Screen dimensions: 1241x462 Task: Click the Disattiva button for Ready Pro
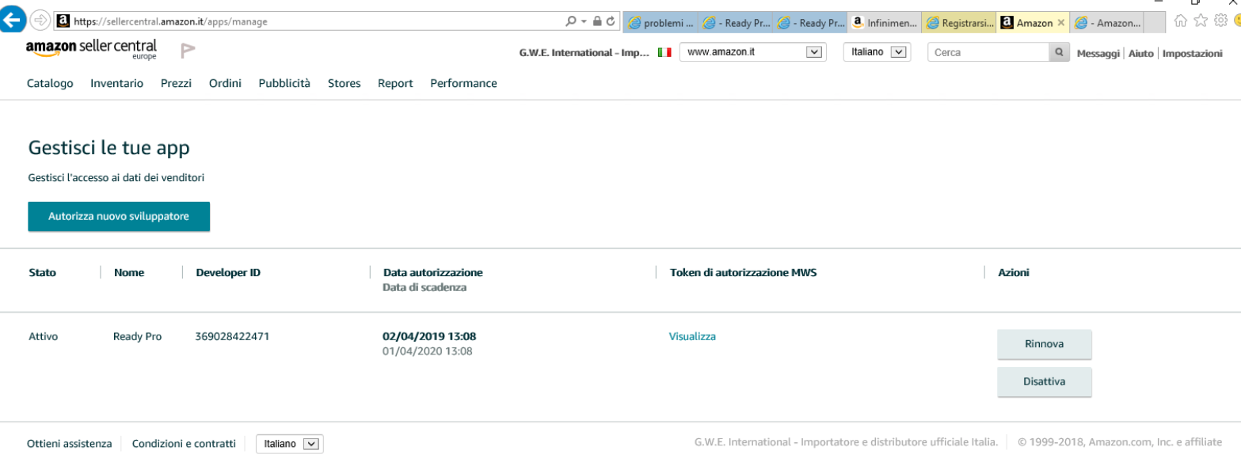tap(1044, 381)
